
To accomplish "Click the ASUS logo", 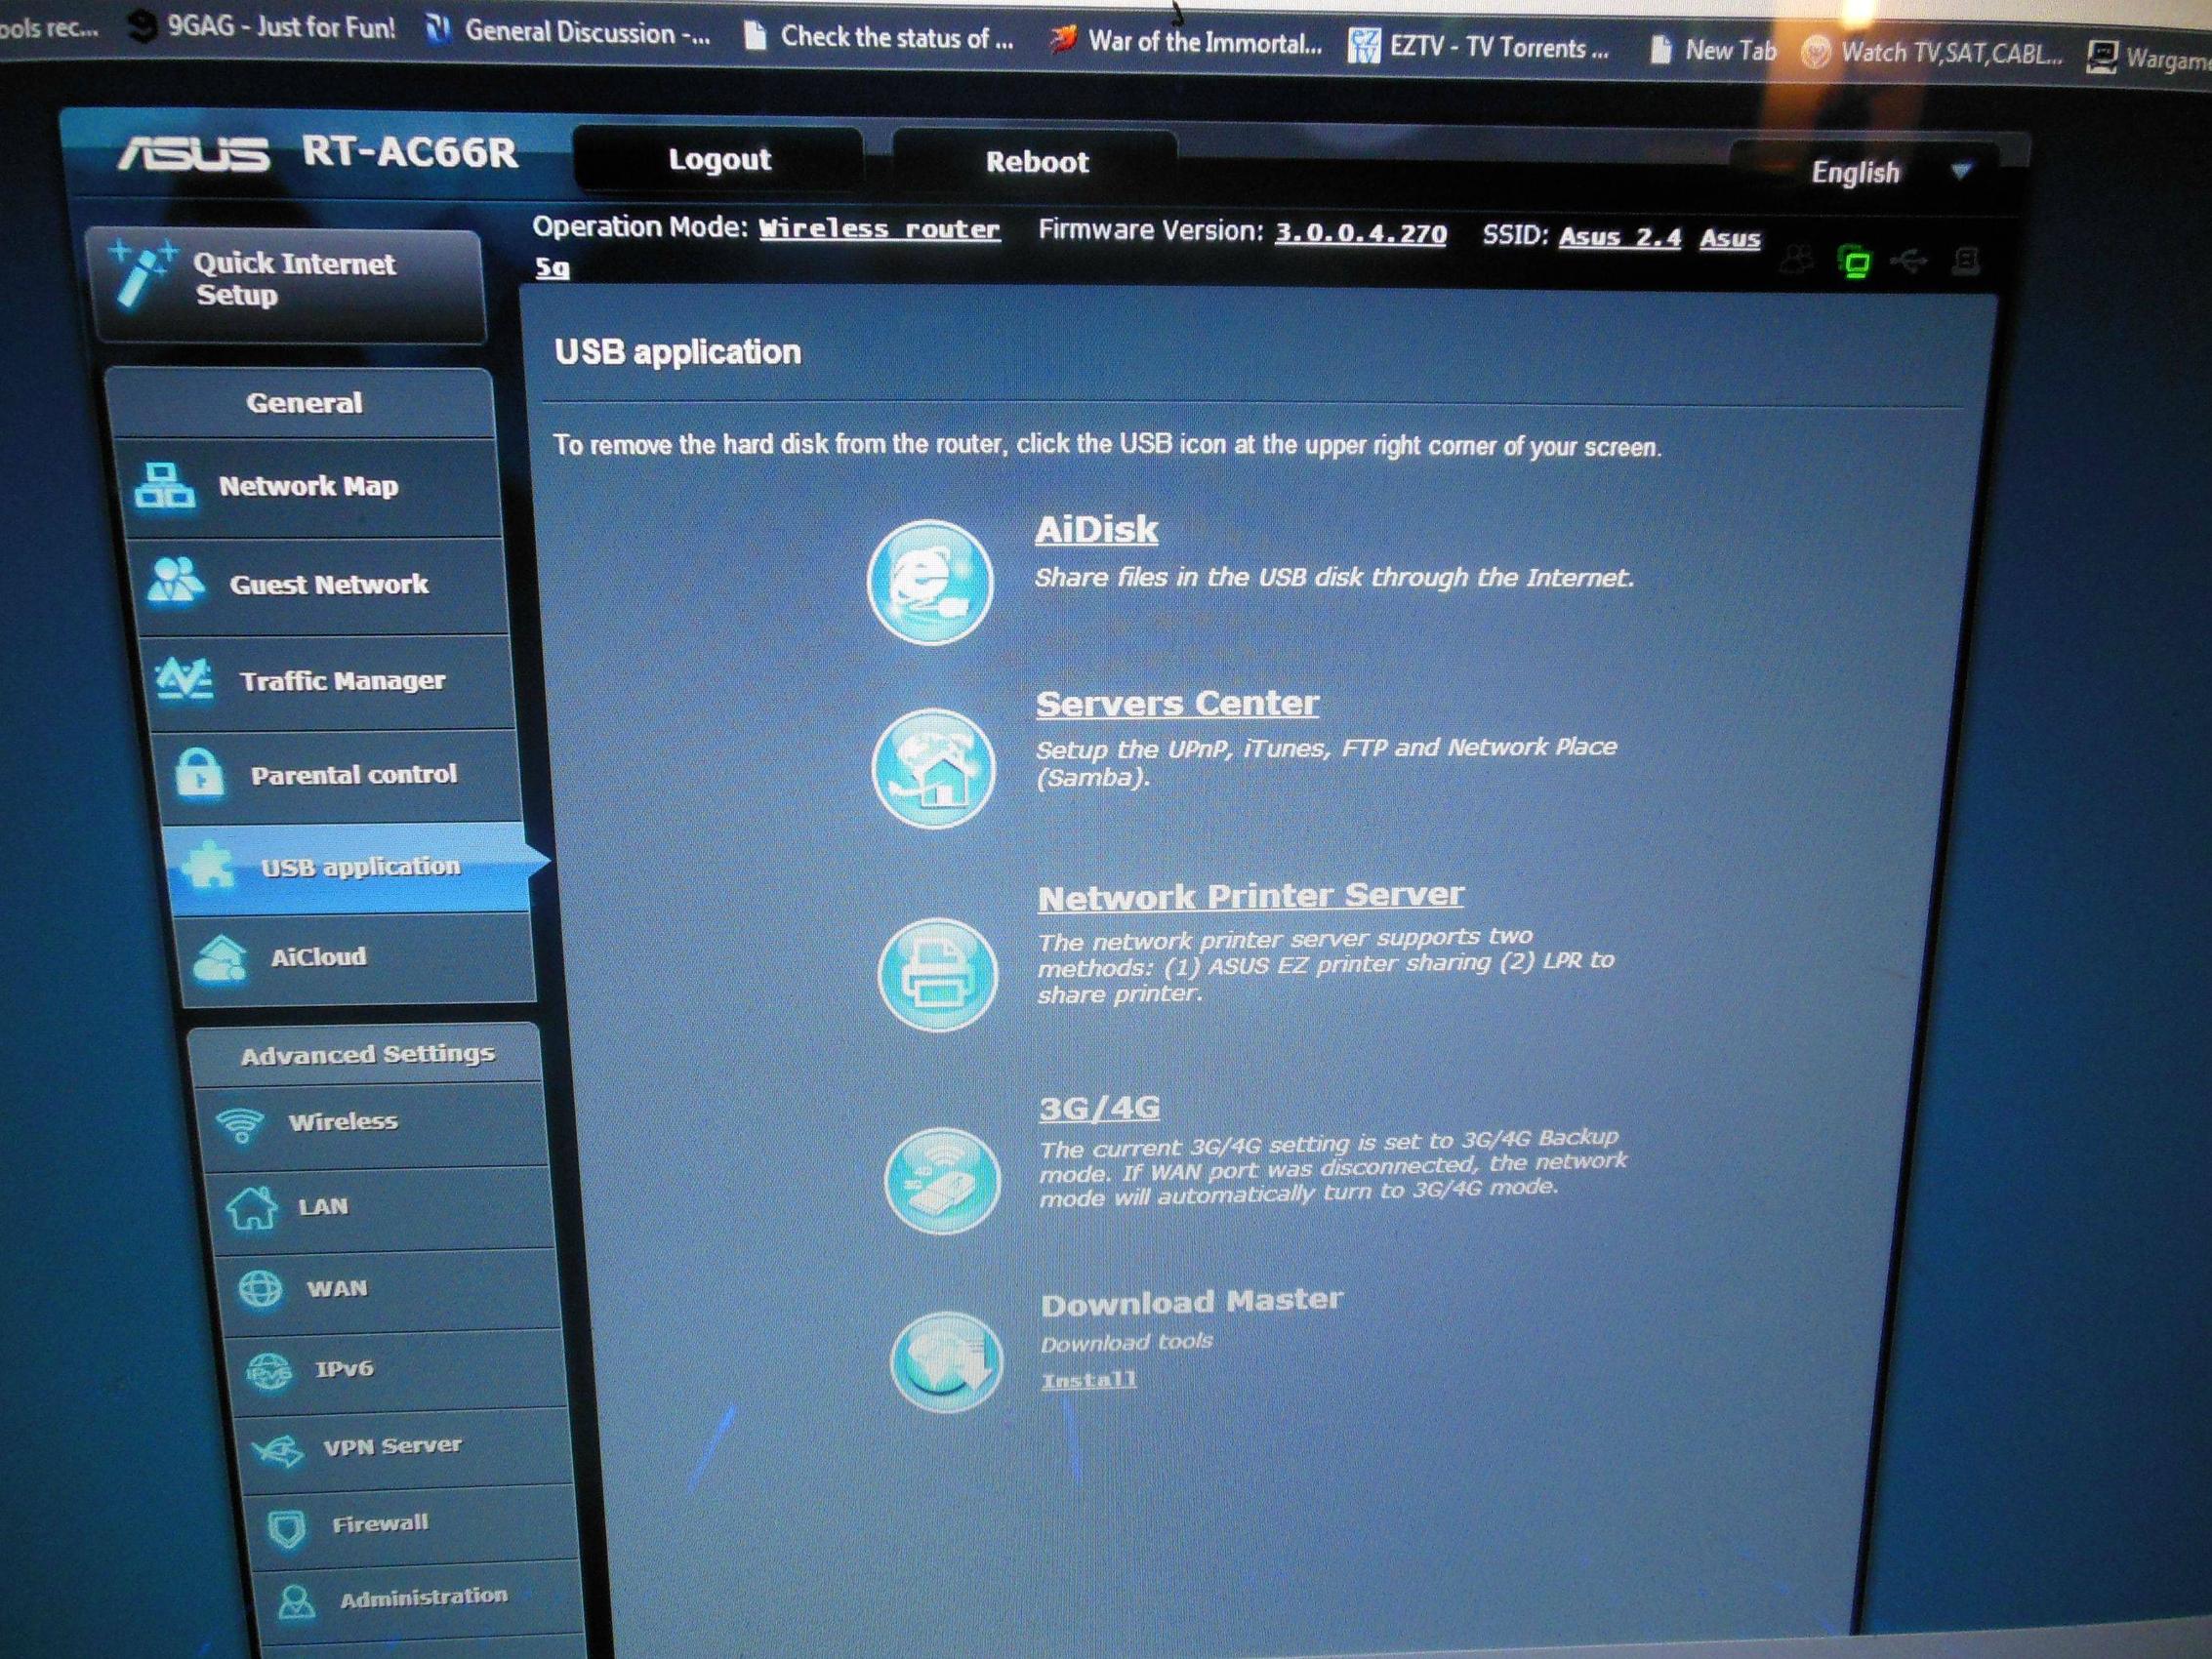I will (x=193, y=153).
